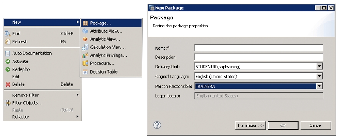Choose the Analytic View orange cube icon
The image size is (340, 139).
click(85, 39)
